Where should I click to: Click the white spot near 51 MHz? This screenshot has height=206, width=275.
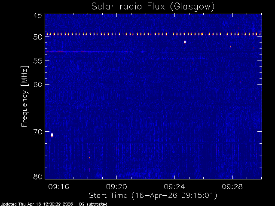(185, 42)
